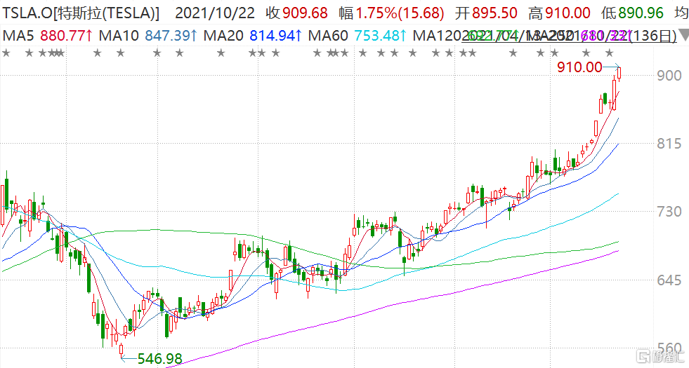Viewport: 689px width, 368px height.
Task: Click the low price 890.96
Action: [x=641, y=13]
